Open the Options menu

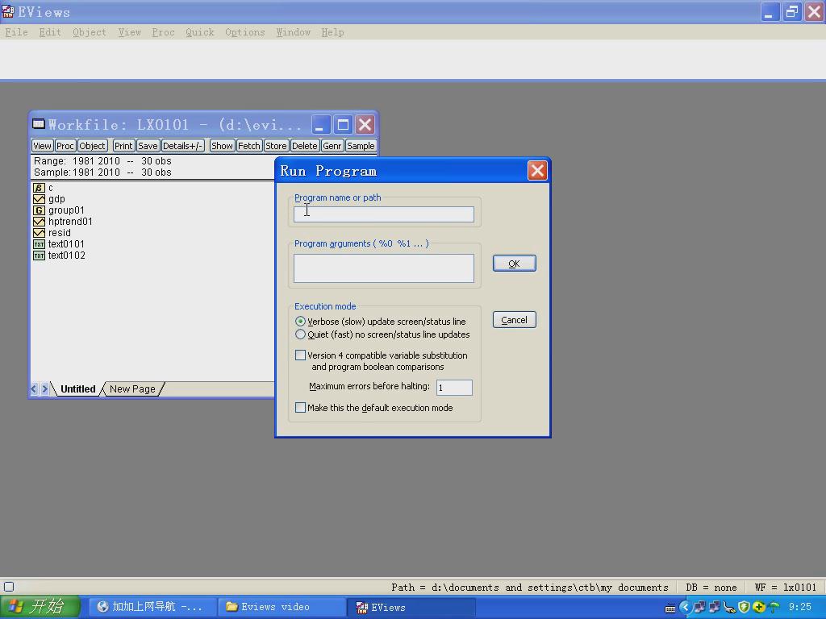tap(245, 32)
